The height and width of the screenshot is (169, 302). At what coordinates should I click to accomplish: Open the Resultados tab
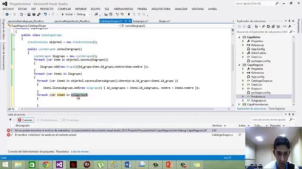pyautogui.click(x=62, y=152)
